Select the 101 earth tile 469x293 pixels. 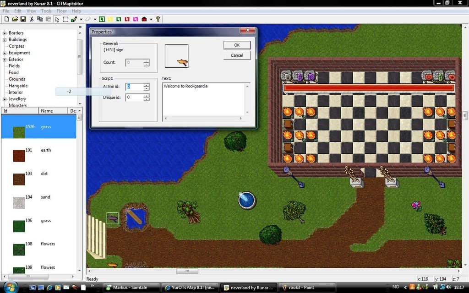click(x=38, y=150)
